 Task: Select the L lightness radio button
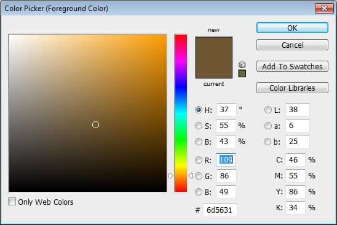(268, 110)
